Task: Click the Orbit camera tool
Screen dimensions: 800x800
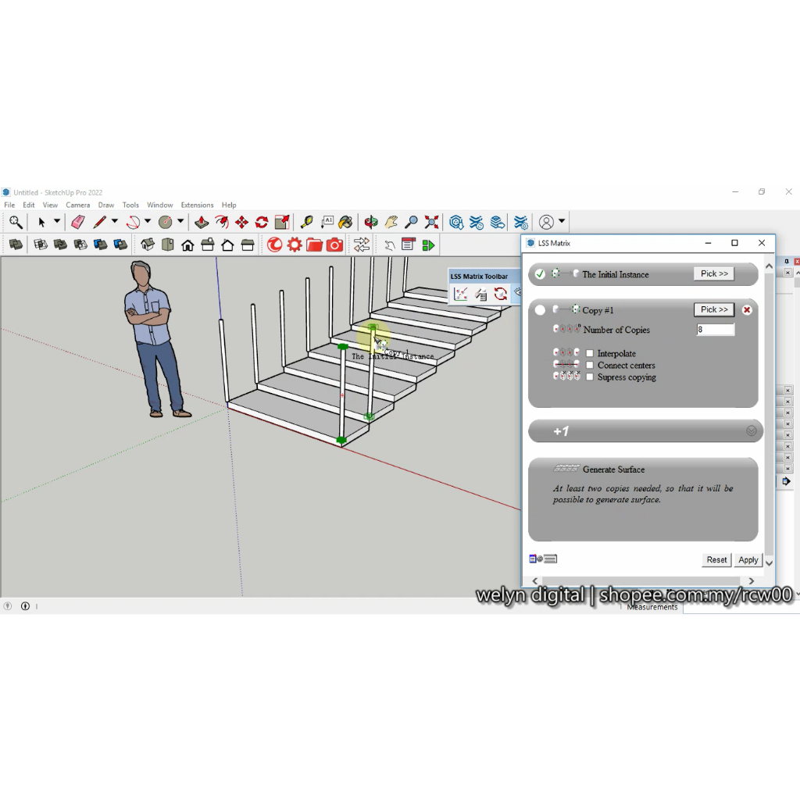Action: pos(371,222)
